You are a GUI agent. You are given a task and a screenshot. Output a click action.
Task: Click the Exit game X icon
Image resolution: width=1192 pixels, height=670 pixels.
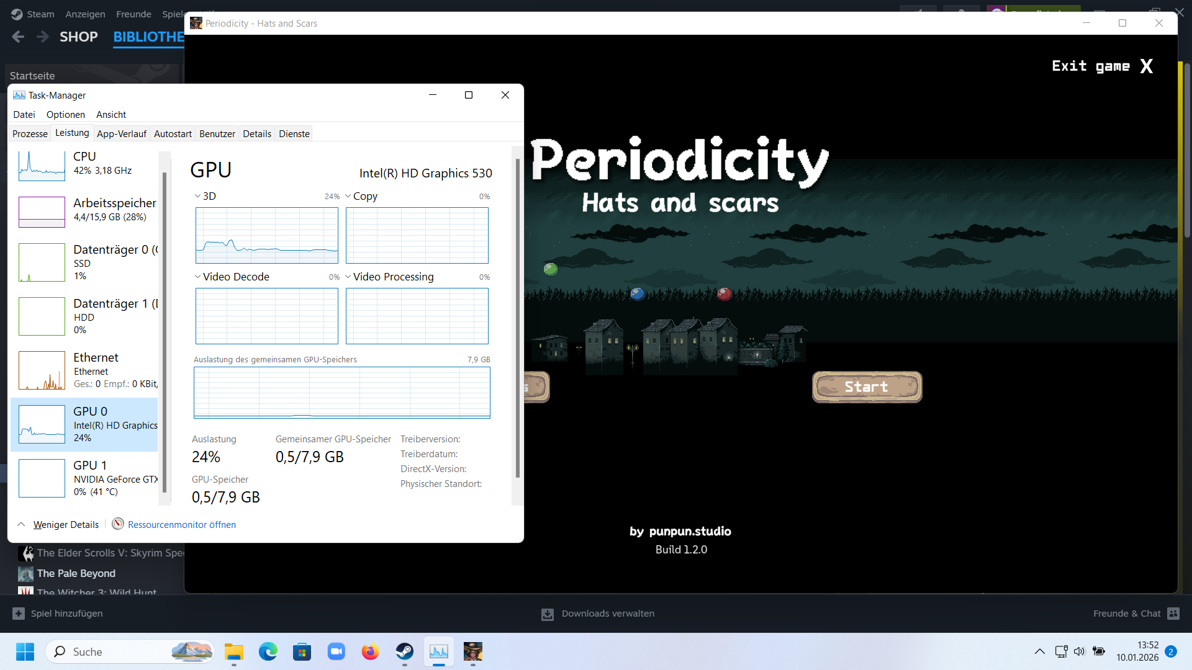coord(1146,66)
